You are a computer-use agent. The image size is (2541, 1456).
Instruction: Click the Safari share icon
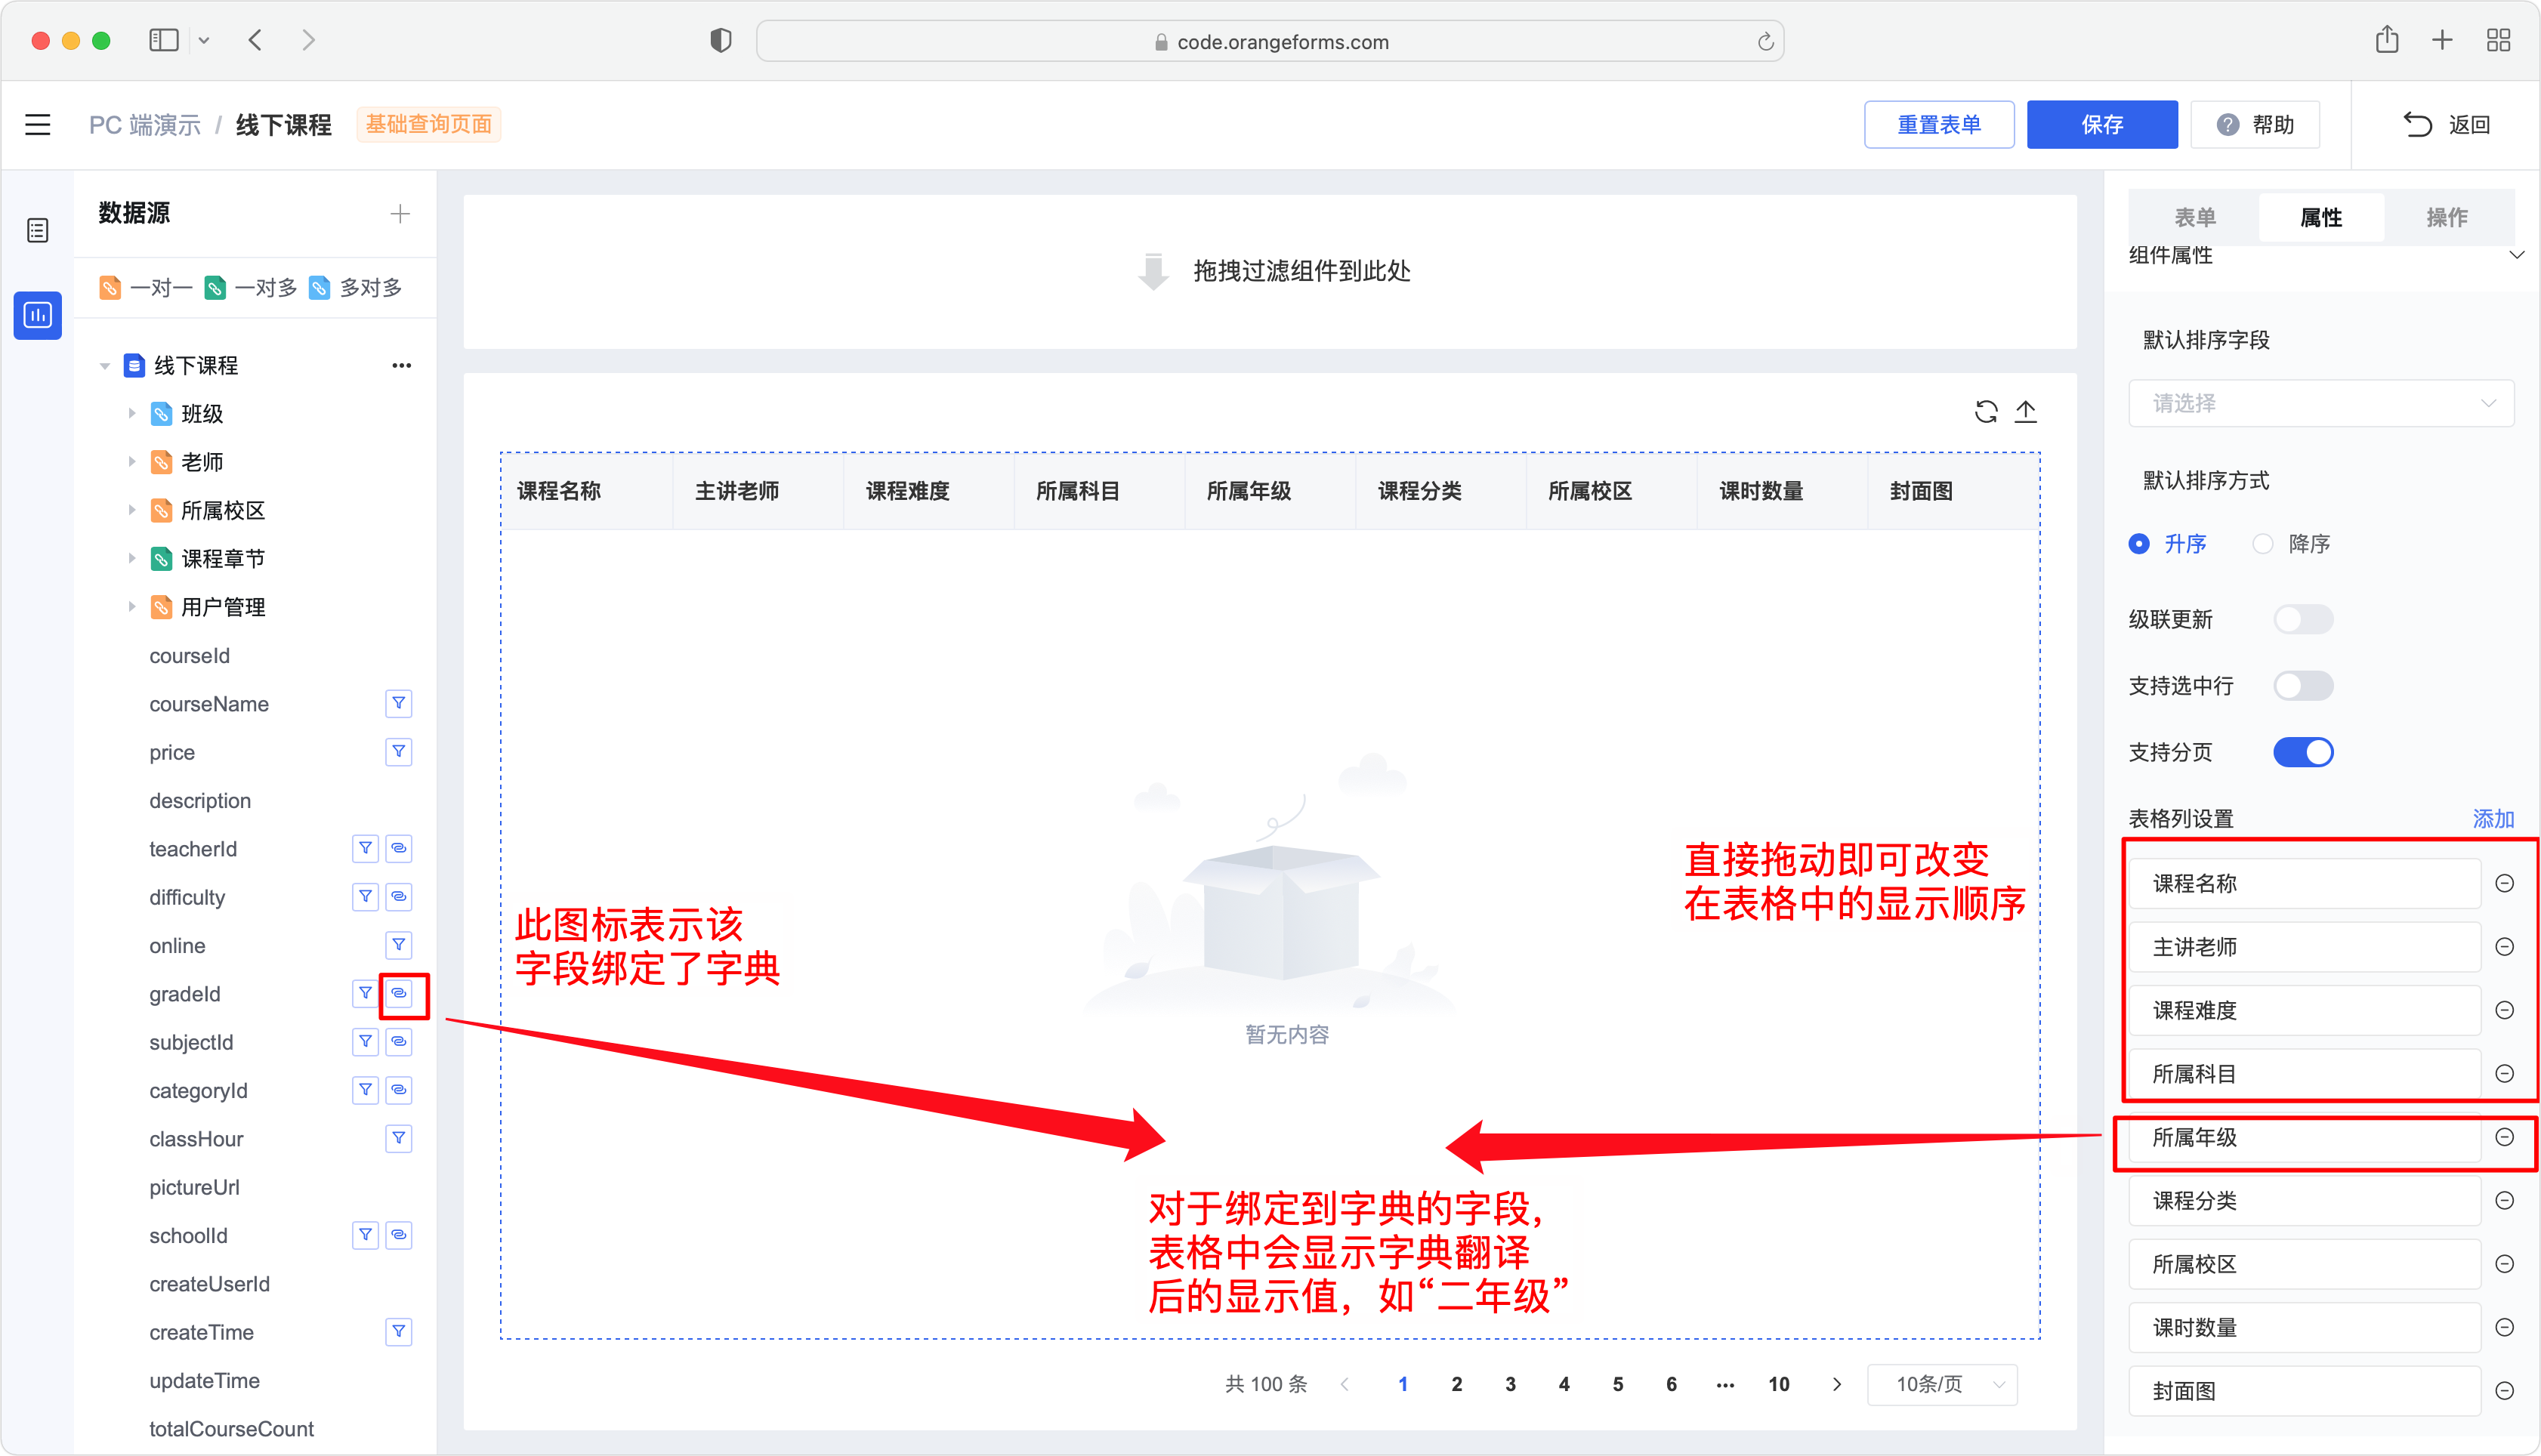2387,40
